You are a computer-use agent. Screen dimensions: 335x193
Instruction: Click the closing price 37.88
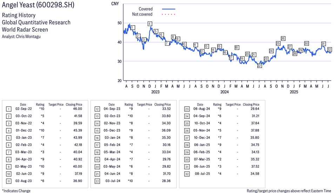[x=255, y=130]
